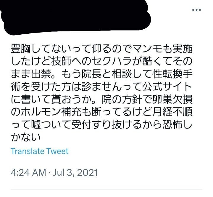
Task: Open the three-dot more options menu
Action: point(196,10)
